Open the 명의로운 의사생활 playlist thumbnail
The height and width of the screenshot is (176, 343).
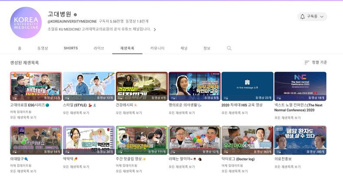195,86
